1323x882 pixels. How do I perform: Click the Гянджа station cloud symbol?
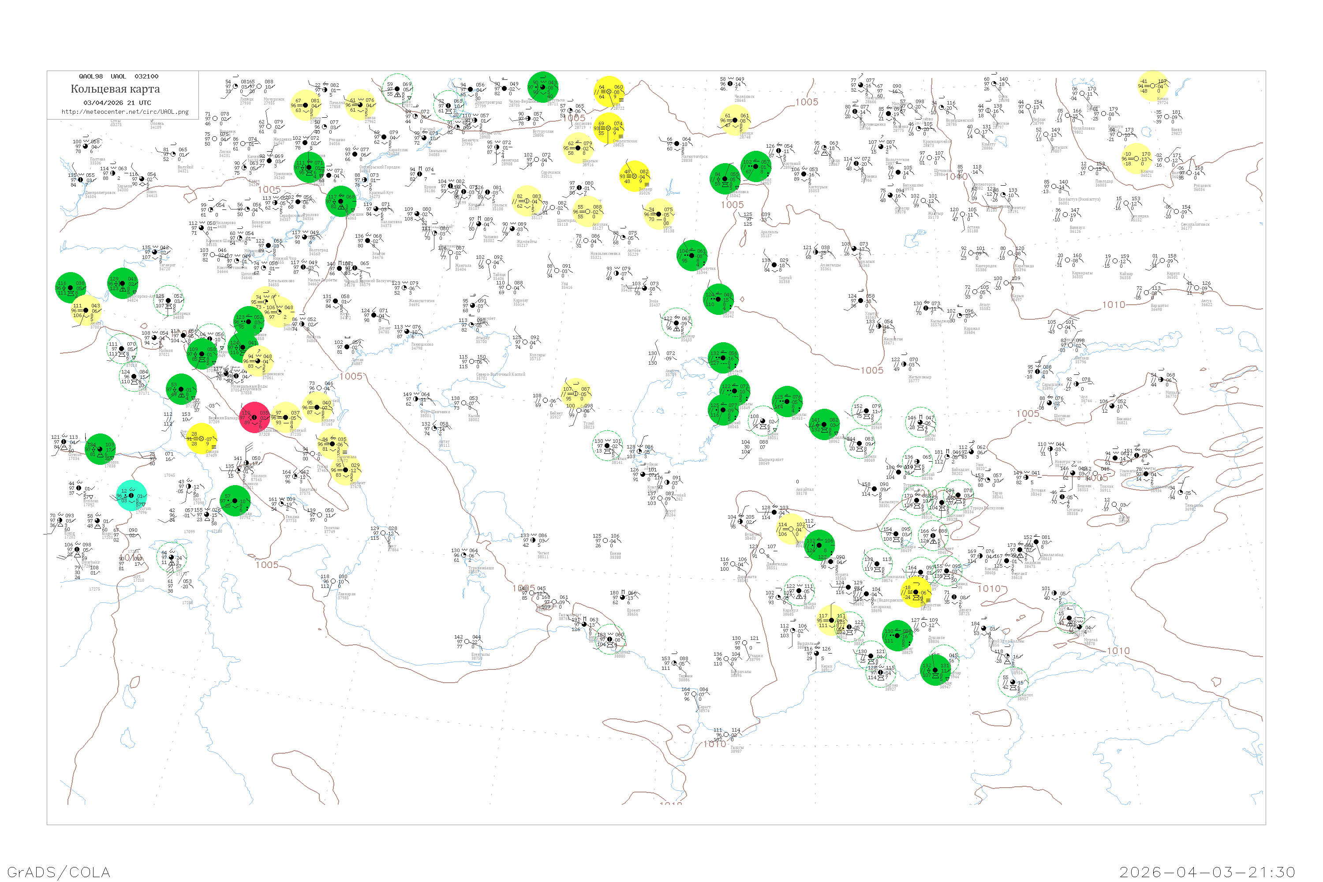(x=282, y=504)
